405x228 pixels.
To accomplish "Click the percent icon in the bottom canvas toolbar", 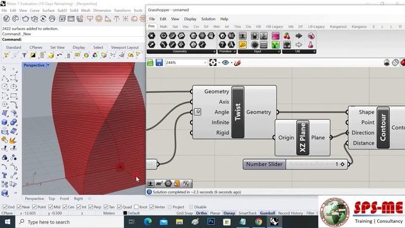I will [186, 184].
